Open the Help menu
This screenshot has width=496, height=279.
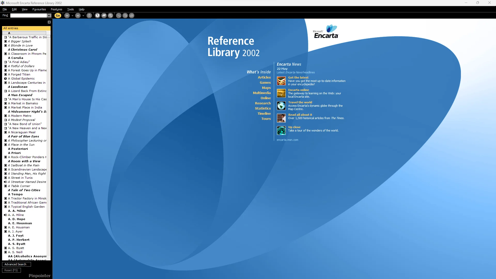[82, 9]
